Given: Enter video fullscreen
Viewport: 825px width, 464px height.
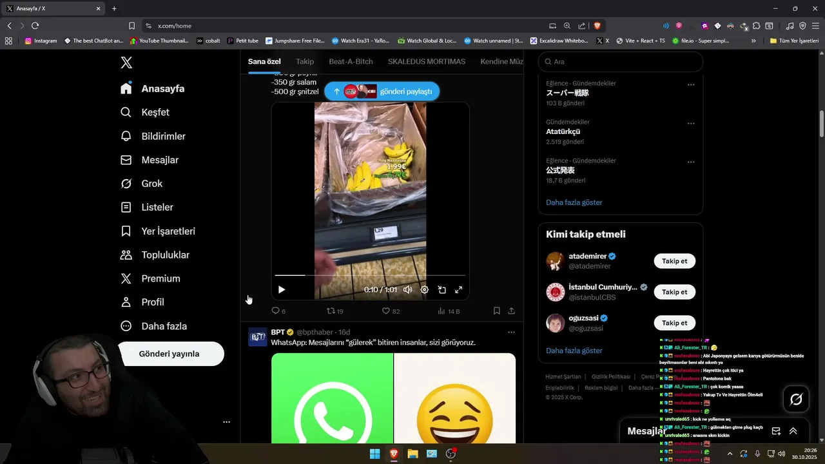Looking at the screenshot, I should 459,290.
